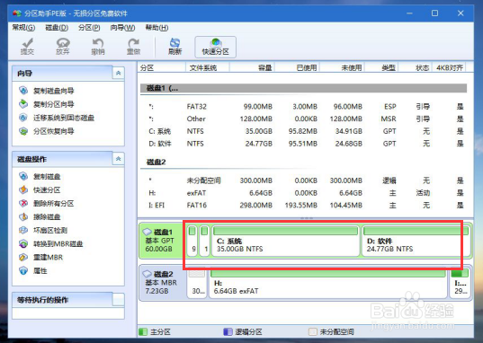The image size is (483, 343).
Task: Open the 分区(P) menu
Action: point(89,28)
